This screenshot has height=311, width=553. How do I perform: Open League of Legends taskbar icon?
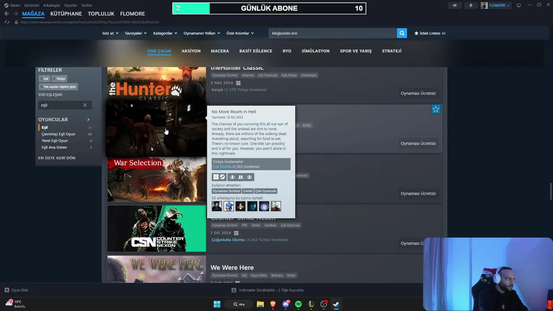pos(311,304)
